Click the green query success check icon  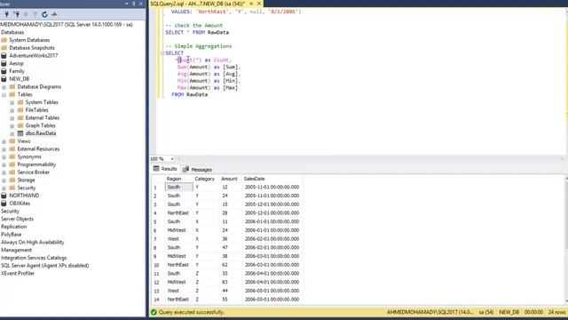click(x=154, y=312)
